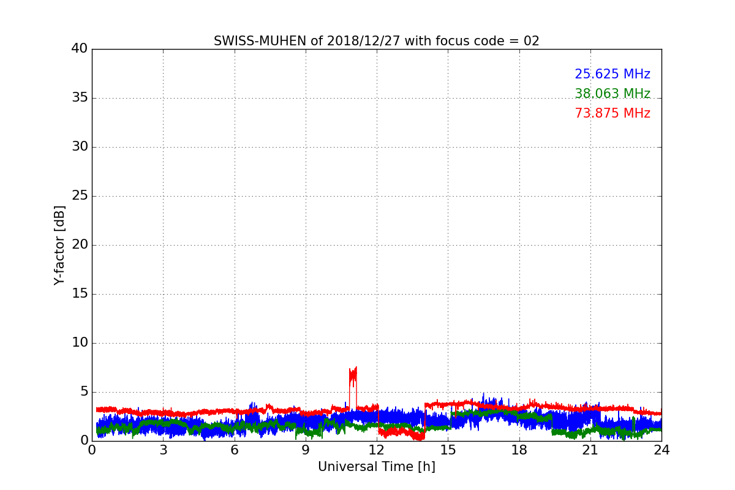735x490 pixels.
Task: Click the red trace dip near 13 hours
Action: [x=402, y=432]
